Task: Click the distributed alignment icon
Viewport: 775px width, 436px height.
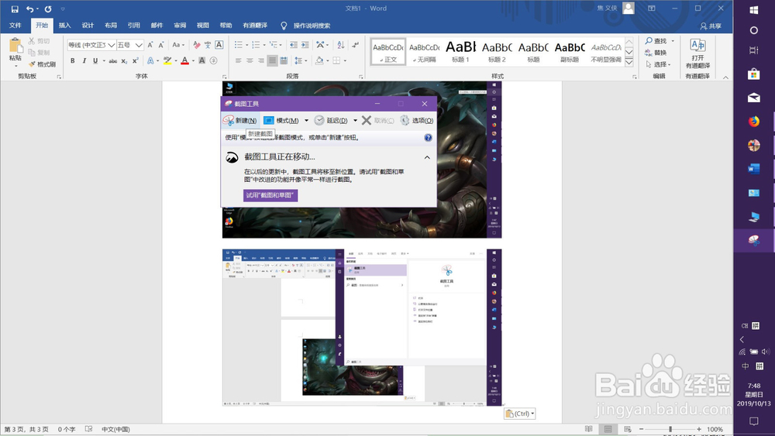Action: pyautogui.click(x=284, y=60)
